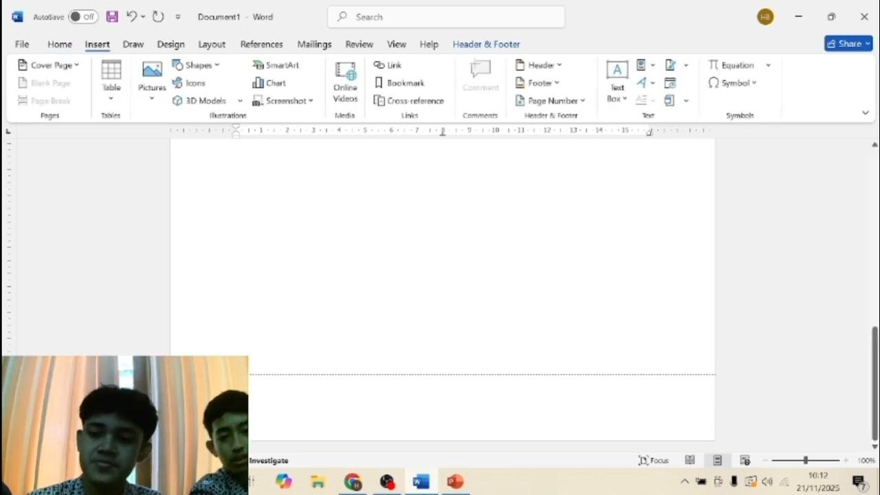Click the WordArt icon
This screenshot has width=880, height=495.
(641, 82)
